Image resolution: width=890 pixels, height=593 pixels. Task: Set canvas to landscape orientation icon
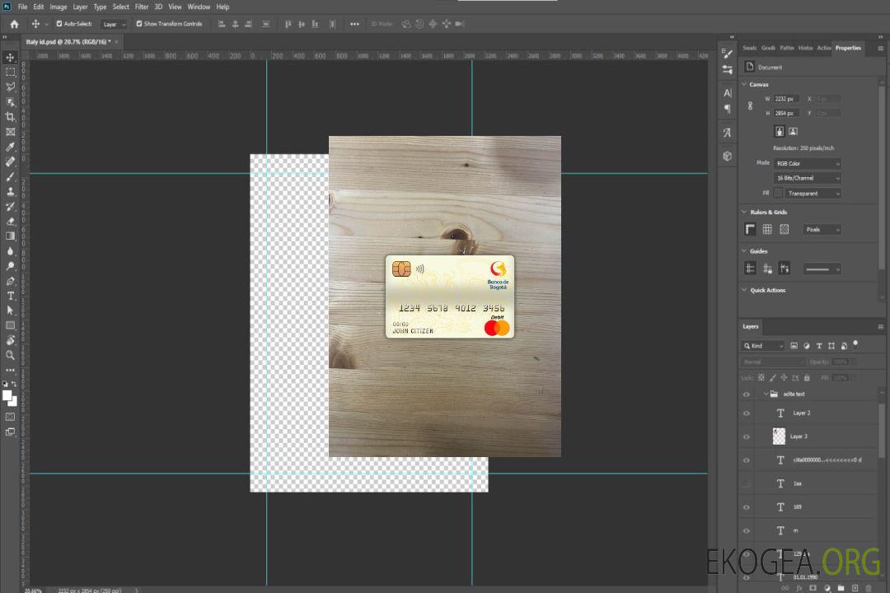click(x=793, y=131)
